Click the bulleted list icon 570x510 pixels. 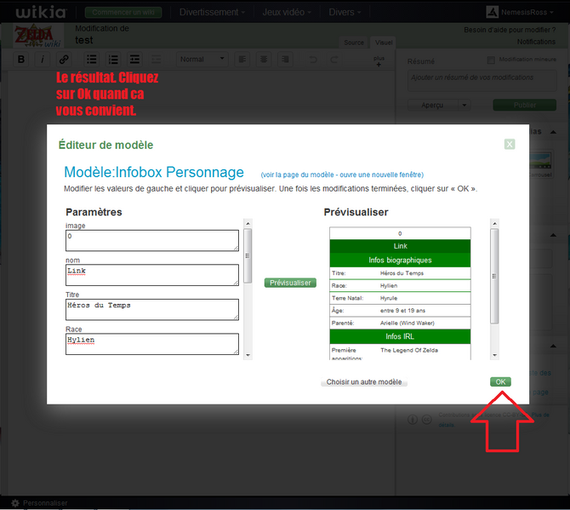point(92,60)
